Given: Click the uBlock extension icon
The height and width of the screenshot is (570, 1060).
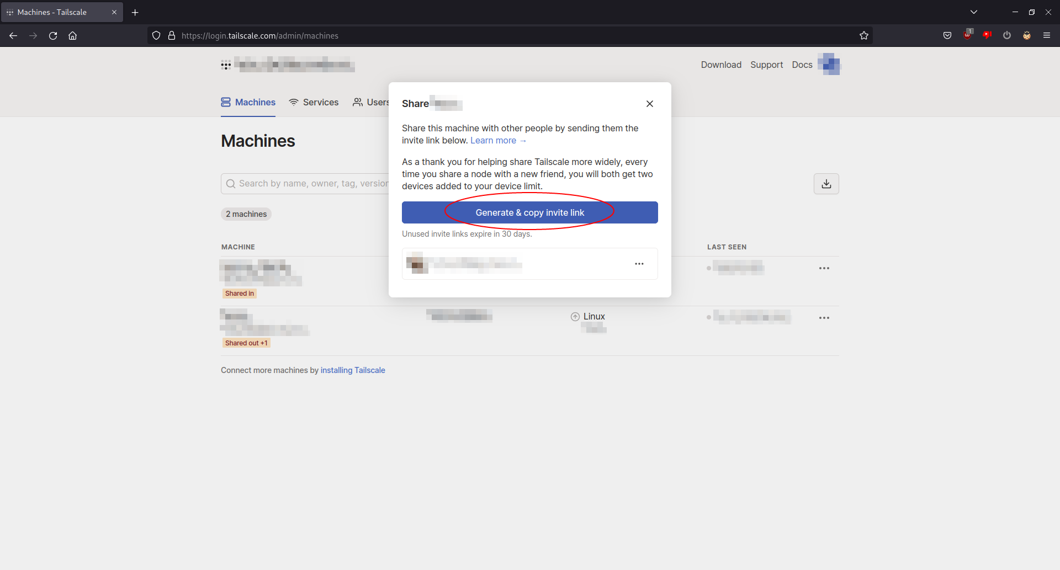Looking at the screenshot, I should (967, 36).
